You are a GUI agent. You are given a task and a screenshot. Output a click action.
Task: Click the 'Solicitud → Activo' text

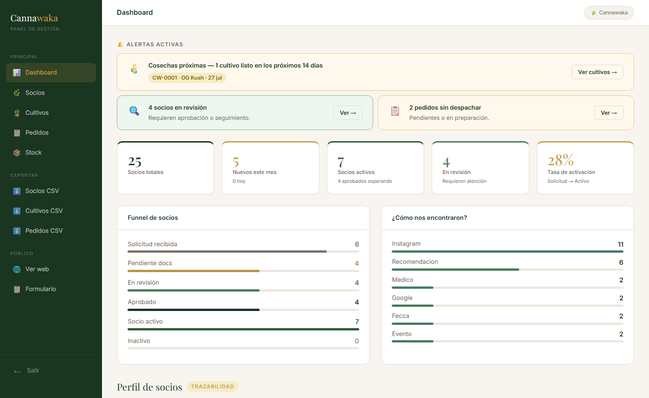point(568,181)
